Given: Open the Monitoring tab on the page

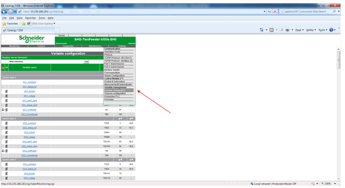Looking at the screenshot, I should 14,46.
